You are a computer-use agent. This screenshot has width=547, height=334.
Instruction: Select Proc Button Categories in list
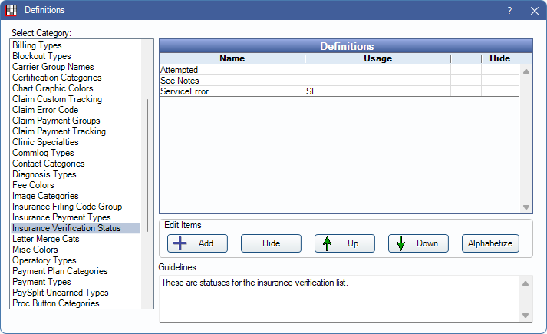pyautogui.click(x=56, y=303)
